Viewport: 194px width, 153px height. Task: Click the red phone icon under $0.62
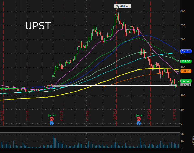point(52,119)
